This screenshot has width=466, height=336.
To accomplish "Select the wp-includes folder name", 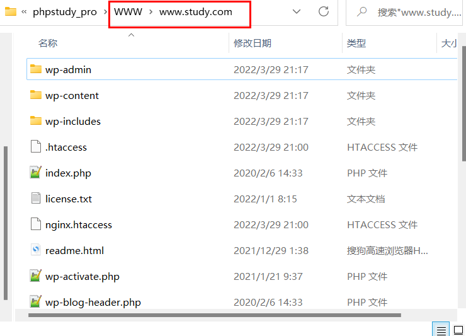I will pyautogui.click(x=73, y=122).
